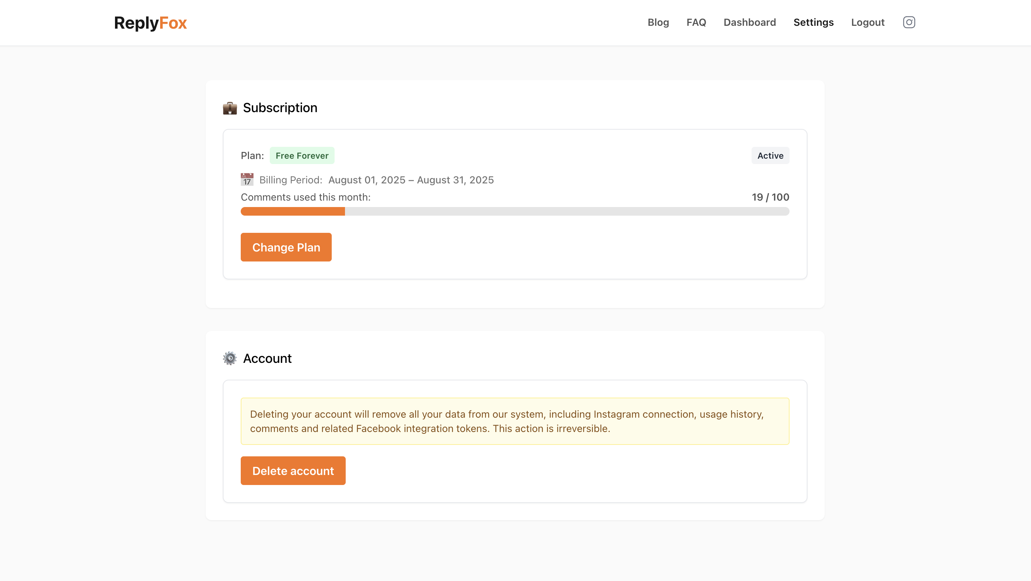Open the FAQ navigation item
This screenshot has width=1031, height=581.
pos(696,23)
